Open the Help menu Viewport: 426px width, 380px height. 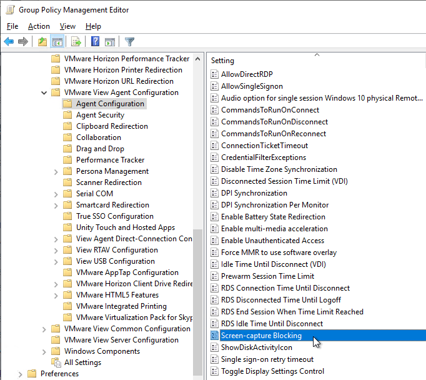click(93, 26)
